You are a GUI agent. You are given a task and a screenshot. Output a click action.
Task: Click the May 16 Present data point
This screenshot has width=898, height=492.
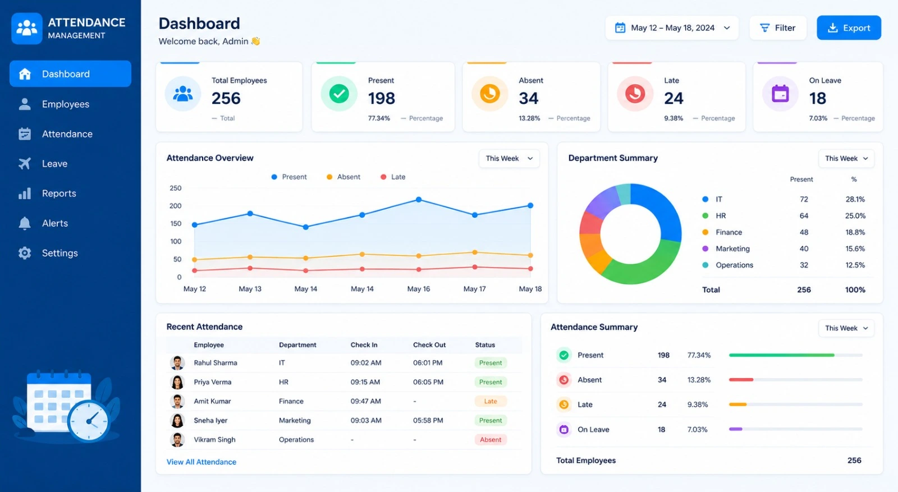pos(419,200)
